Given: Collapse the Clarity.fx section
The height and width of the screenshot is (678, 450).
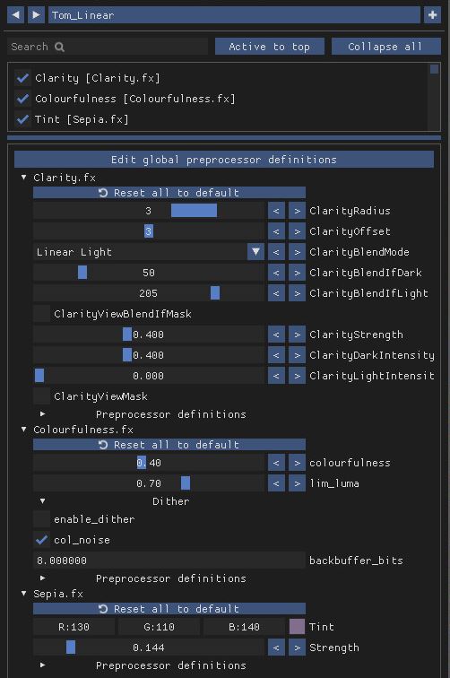Looking at the screenshot, I should [24, 178].
